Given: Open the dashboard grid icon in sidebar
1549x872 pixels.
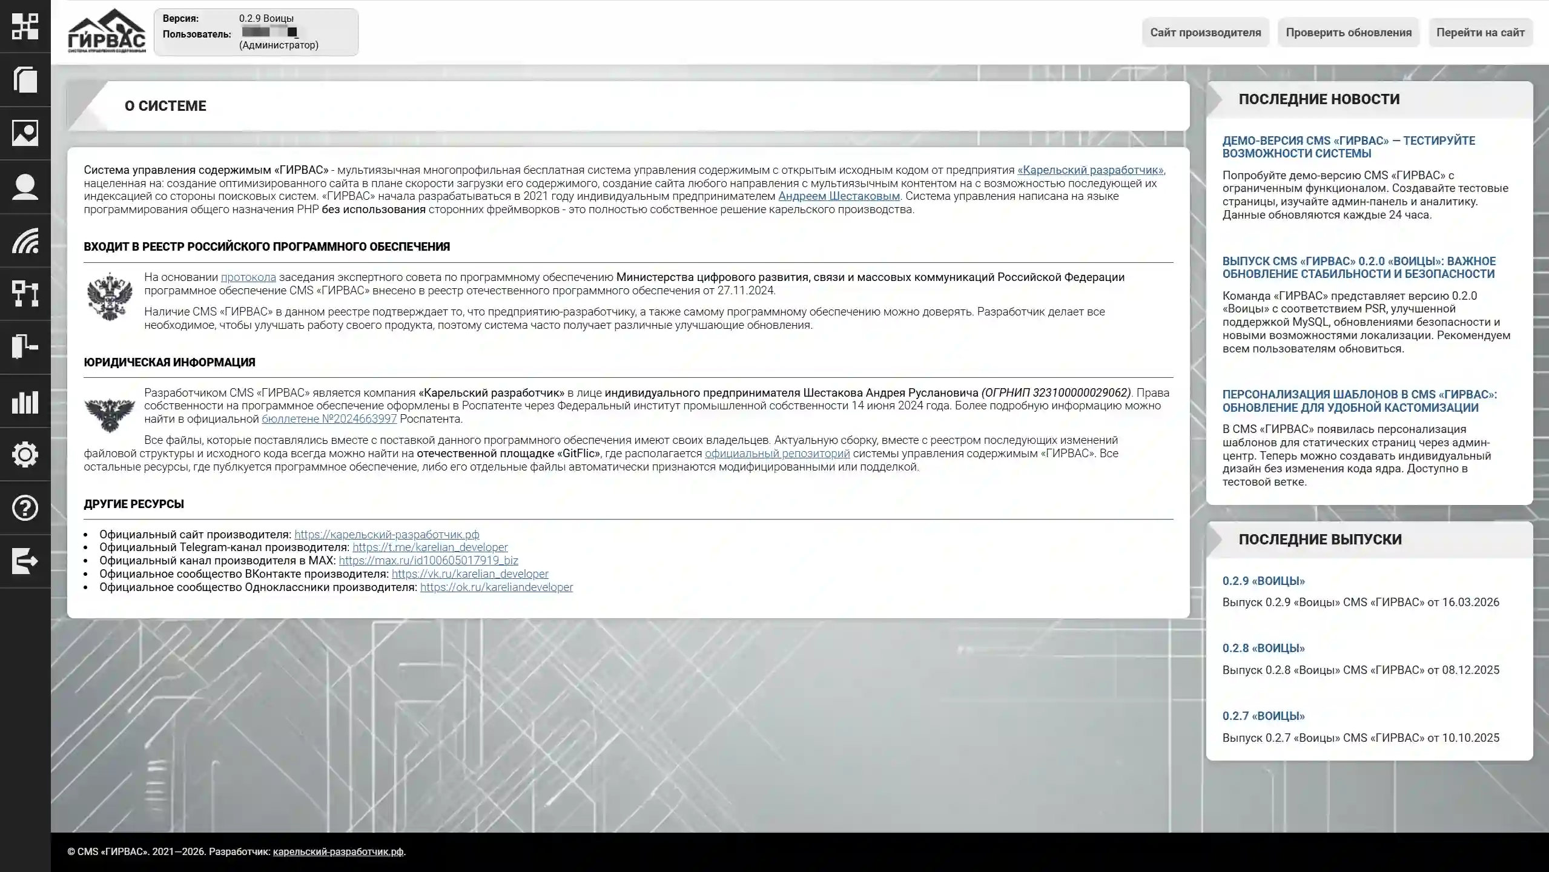Looking at the screenshot, I should pyautogui.click(x=25, y=27).
